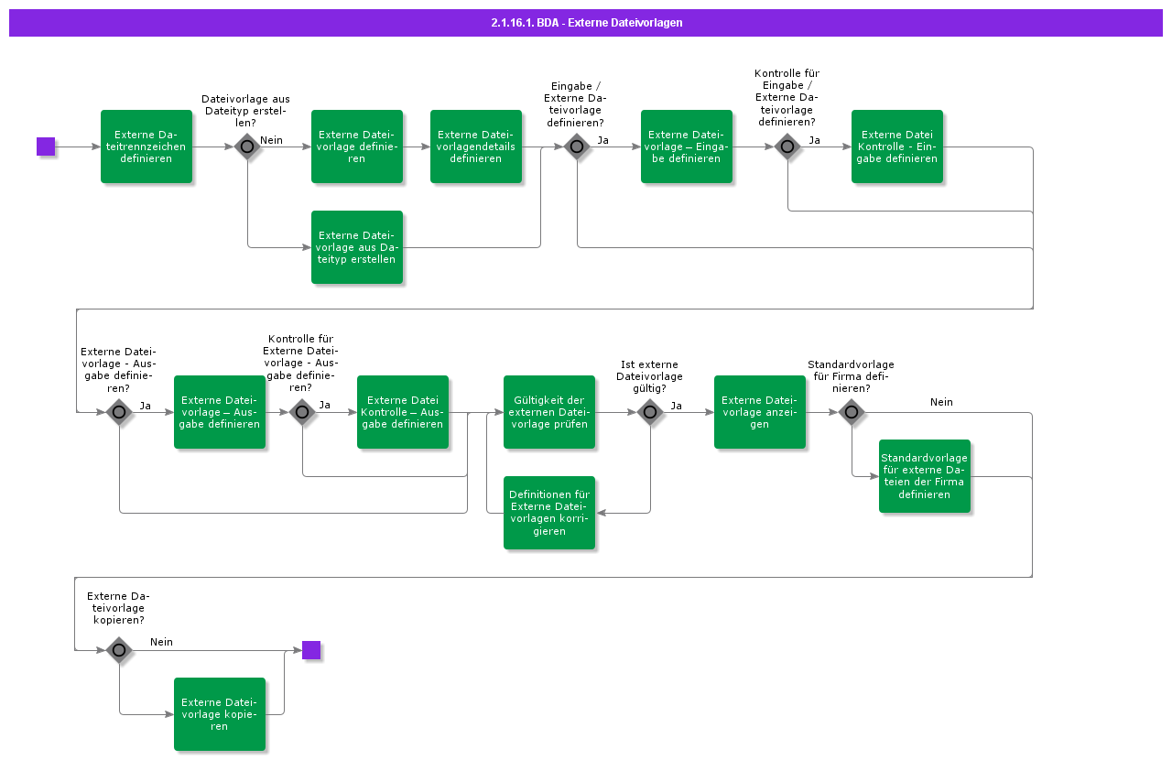
Task: Open the 'Externe Dateivorlage kopieren' activity
Action: 220,714
